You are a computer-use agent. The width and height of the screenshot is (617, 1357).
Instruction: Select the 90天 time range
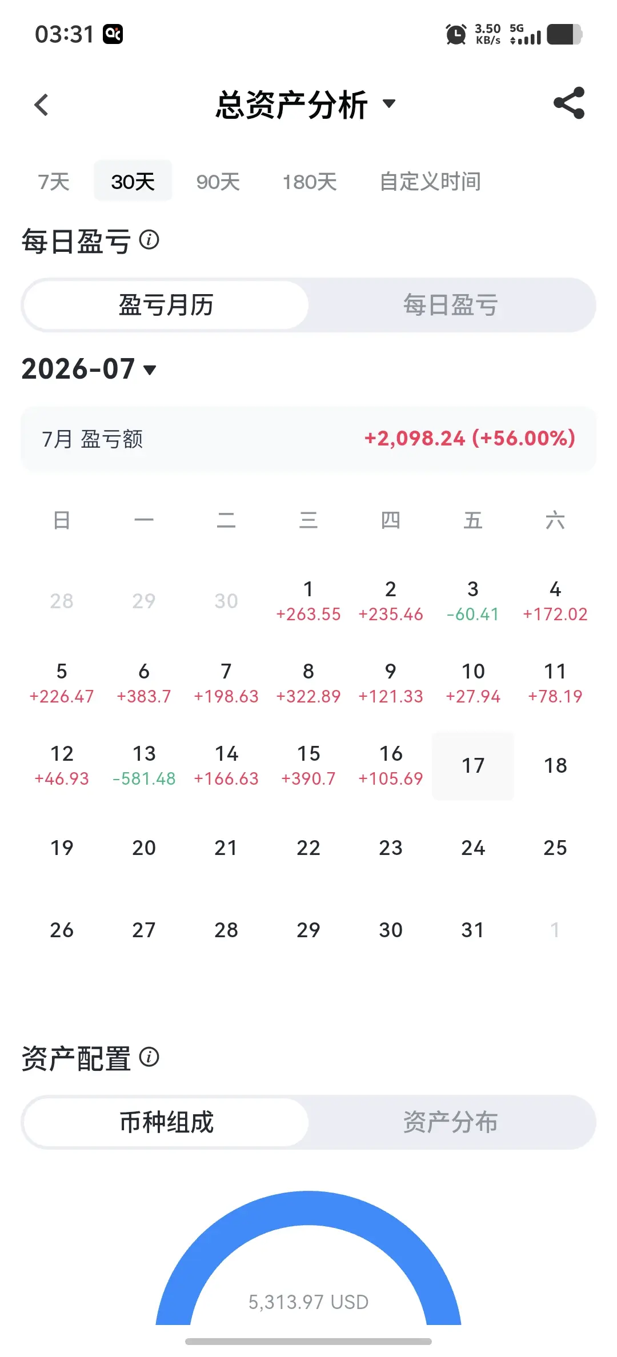218,182
